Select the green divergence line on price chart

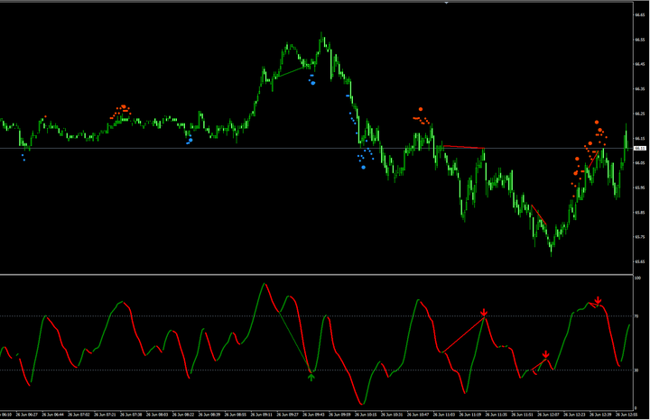291,71
